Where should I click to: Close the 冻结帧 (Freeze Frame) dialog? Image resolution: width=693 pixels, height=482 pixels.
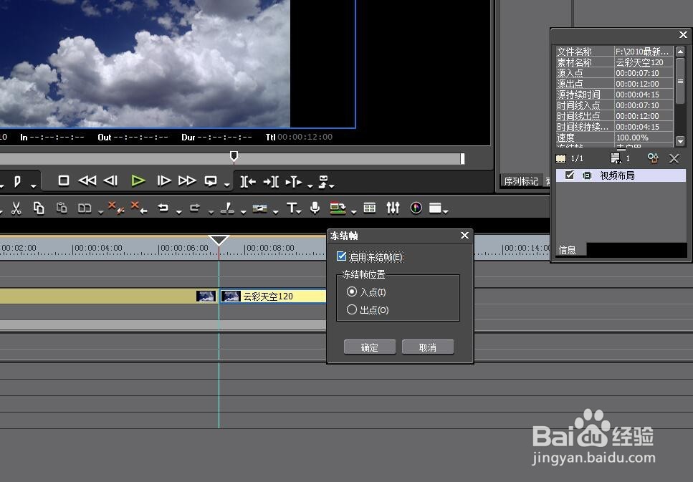tap(464, 236)
